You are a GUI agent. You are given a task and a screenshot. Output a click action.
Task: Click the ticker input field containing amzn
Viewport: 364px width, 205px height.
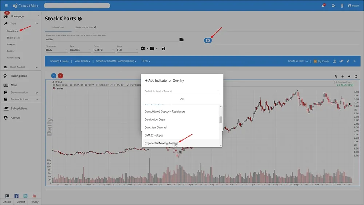pyautogui.click(x=112, y=39)
